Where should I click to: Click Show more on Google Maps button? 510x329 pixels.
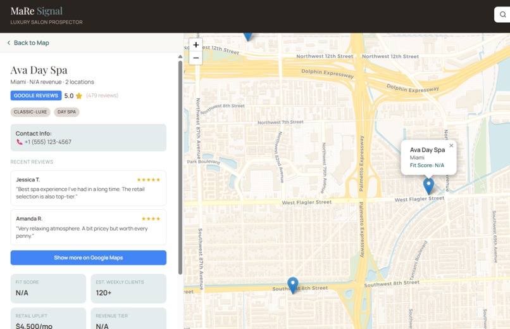point(89,257)
